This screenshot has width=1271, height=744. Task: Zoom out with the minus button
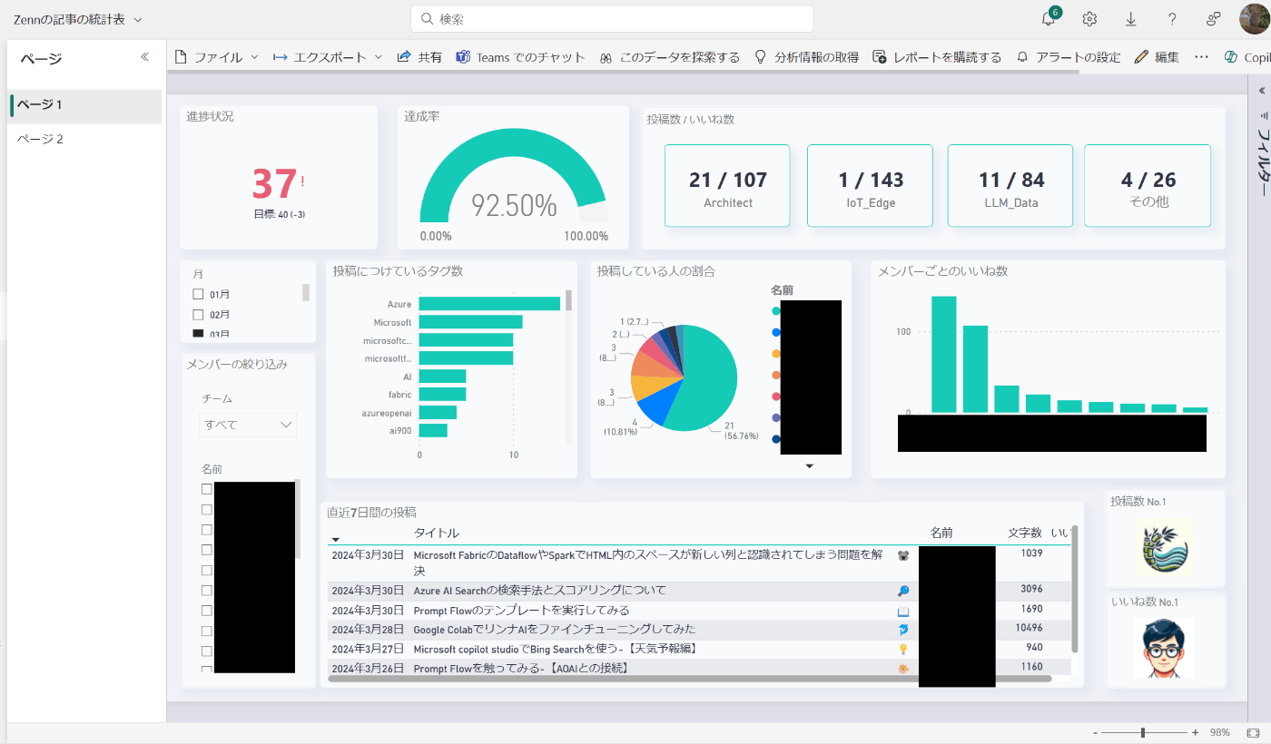click(x=1096, y=732)
